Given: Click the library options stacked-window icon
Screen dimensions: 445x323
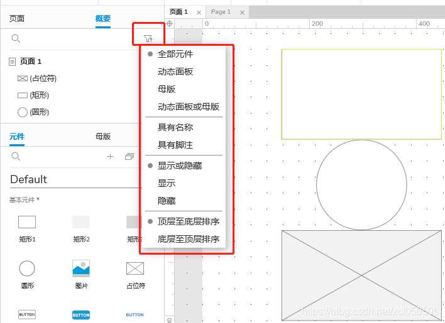Looking at the screenshot, I should [129, 156].
